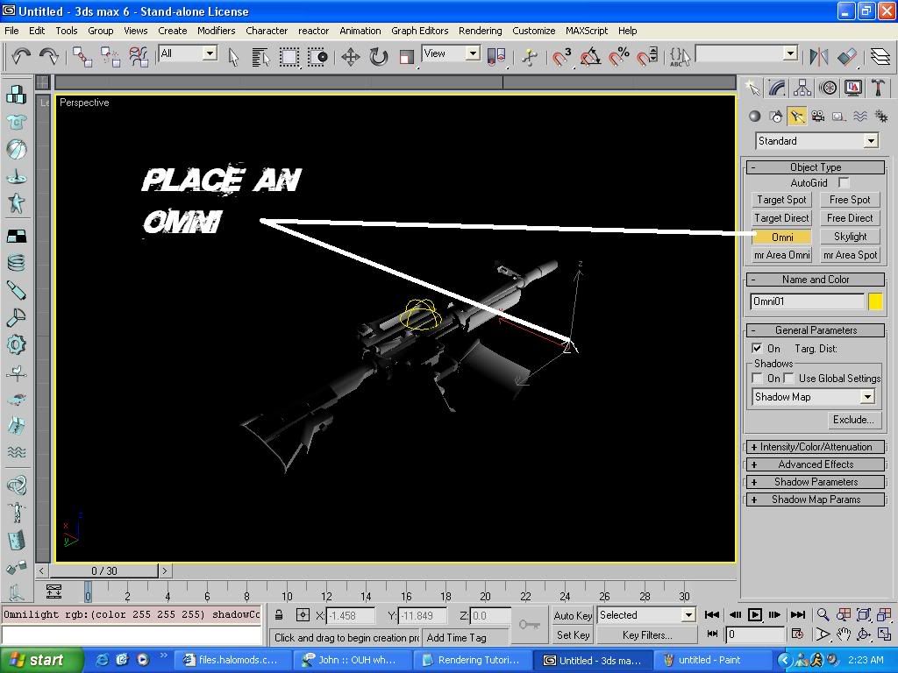This screenshot has height=673, width=898.
Task: Toggle Window/Crossing selection icon
Action: [x=317, y=57]
